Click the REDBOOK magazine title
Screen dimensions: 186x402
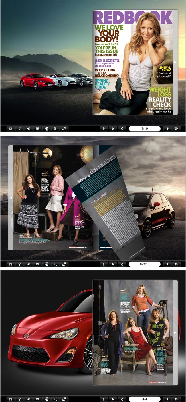[132, 18]
